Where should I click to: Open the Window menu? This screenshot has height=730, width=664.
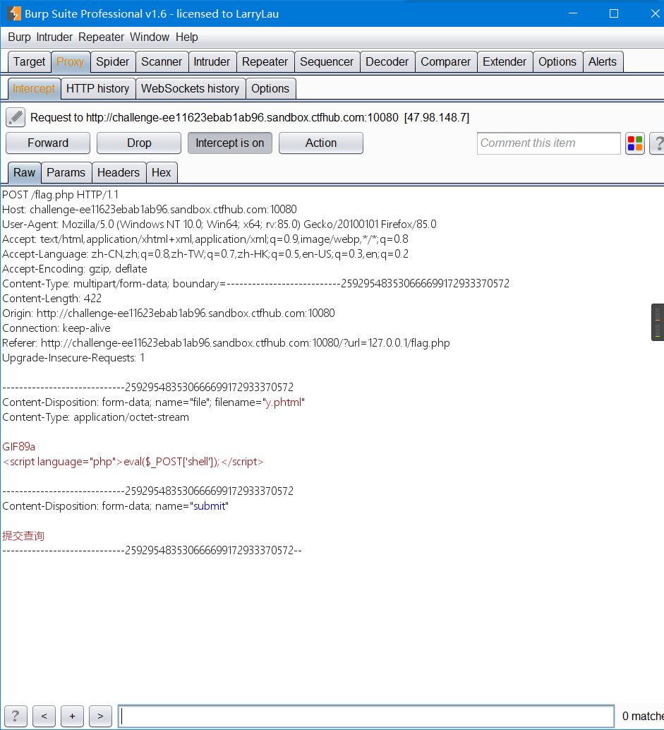[x=150, y=37]
